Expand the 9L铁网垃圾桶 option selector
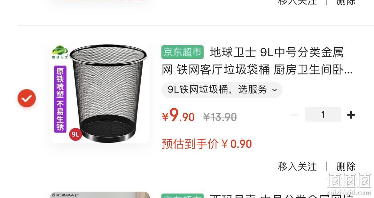The image size is (374, 198). pyautogui.click(x=222, y=90)
